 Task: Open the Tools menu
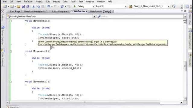pyautogui.click(x=73, y=1)
